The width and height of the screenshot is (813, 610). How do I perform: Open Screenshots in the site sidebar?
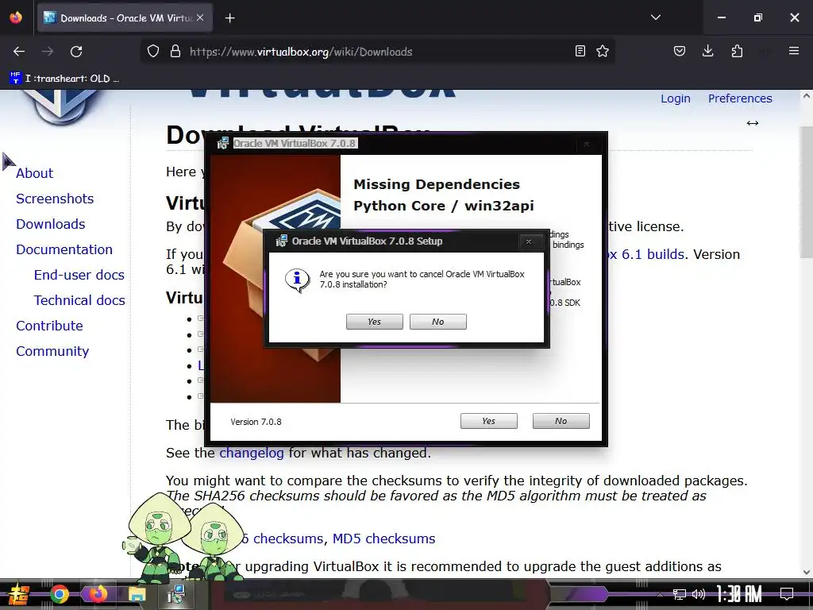(55, 199)
